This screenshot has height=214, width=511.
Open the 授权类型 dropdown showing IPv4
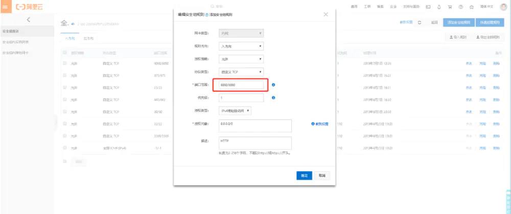pyautogui.click(x=235, y=111)
